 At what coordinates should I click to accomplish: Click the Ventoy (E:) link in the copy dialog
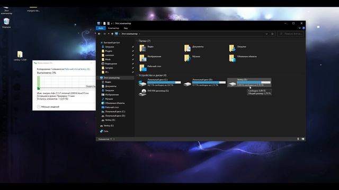[85, 69]
